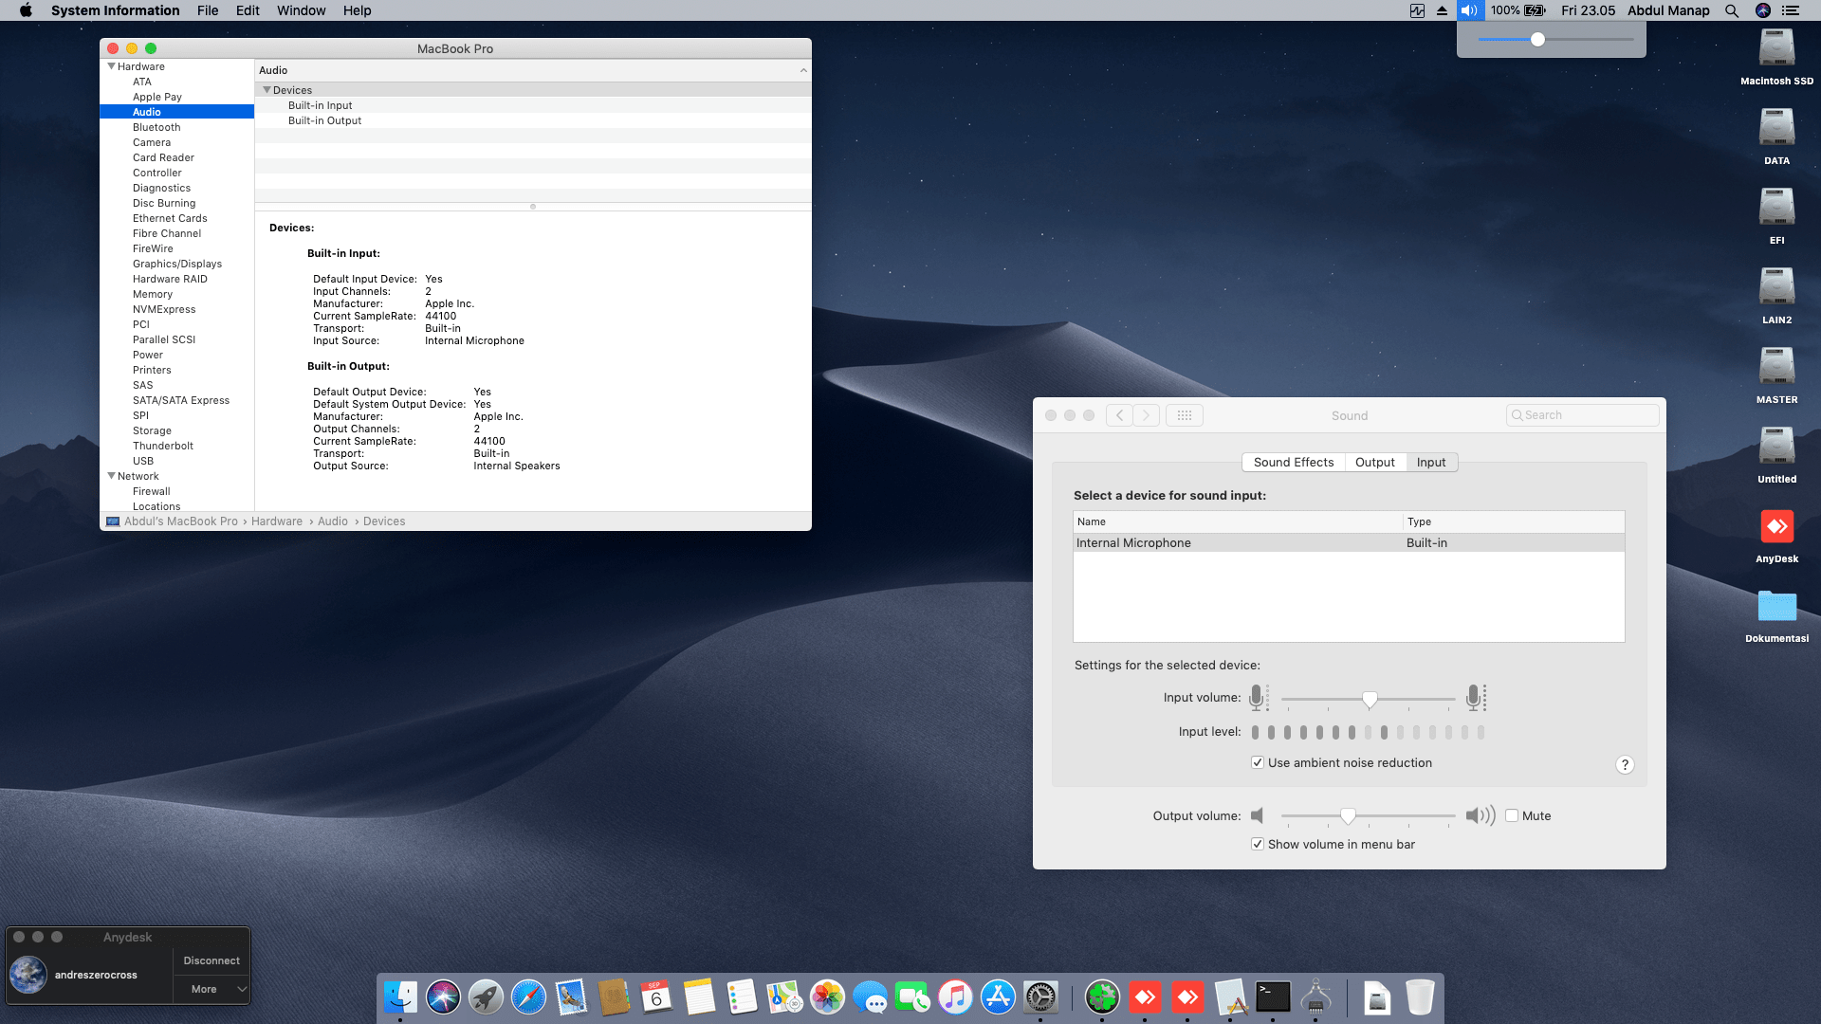Toggle Show volume in menu bar
Screen dimensions: 1821x1024
tap(1258, 844)
